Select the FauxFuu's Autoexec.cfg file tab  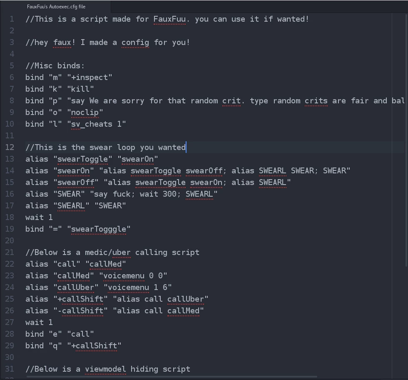click(x=56, y=7)
